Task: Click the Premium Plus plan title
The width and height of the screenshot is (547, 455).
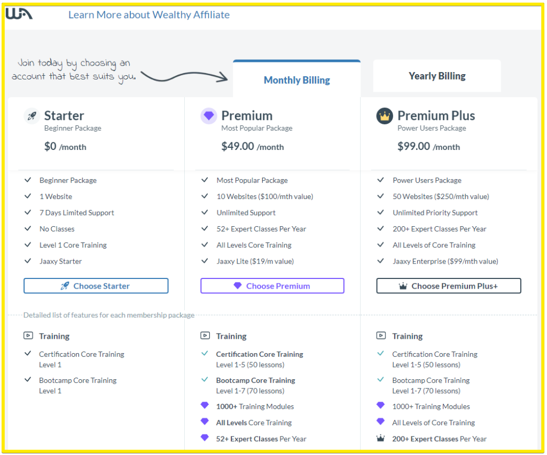Action: [436, 116]
